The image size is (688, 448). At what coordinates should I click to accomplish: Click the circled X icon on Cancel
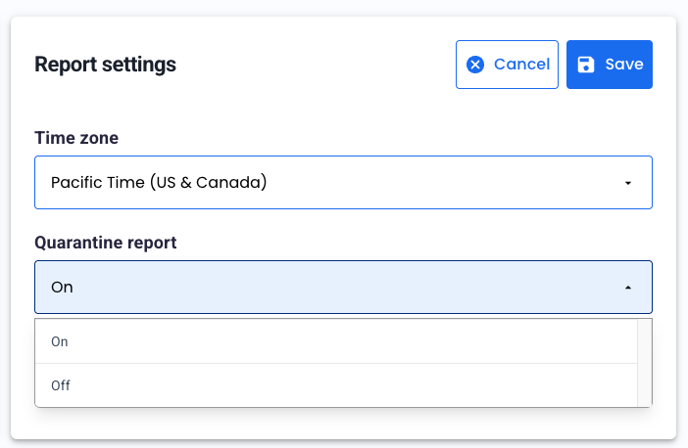(475, 65)
